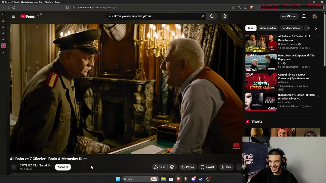Open NuLook Production channel name
This screenshot has height=183, width=326.
288,44
